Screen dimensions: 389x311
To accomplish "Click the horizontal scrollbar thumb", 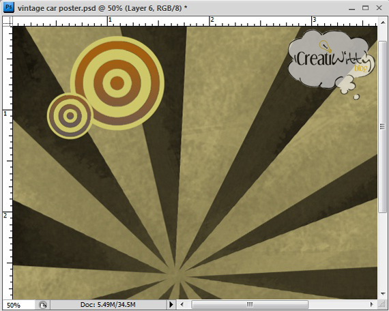I will pyautogui.click(x=250, y=304).
